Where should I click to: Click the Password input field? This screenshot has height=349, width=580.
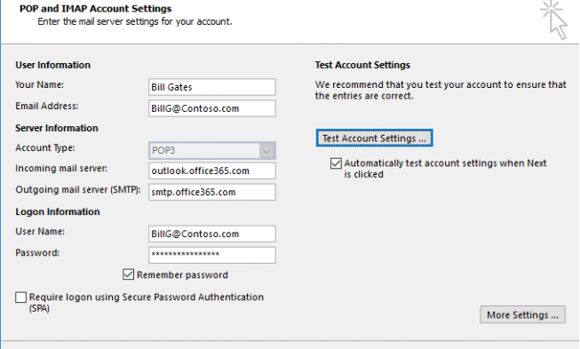[212, 255]
